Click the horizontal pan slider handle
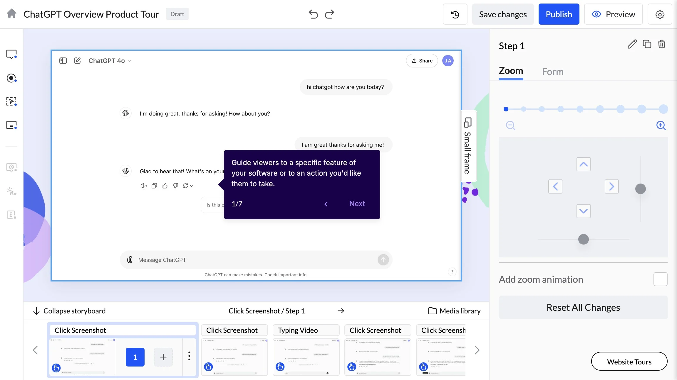Image resolution: width=677 pixels, height=380 pixels. (x=583, y=239)
